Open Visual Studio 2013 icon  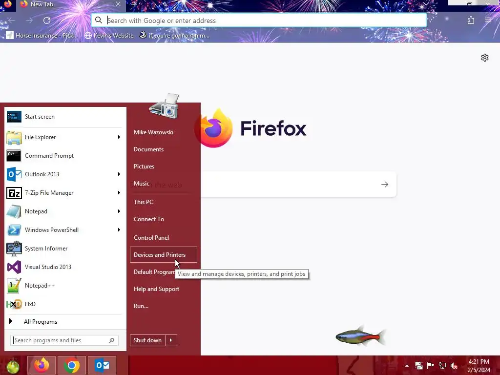pos(14,267)
